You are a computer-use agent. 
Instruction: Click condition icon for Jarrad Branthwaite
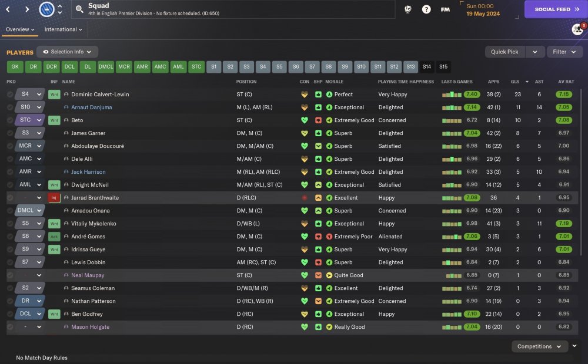pos(304,198)
